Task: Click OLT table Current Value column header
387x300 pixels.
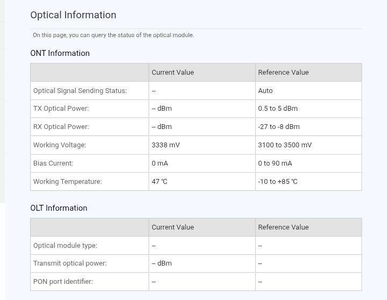Action: pos(173,227)
